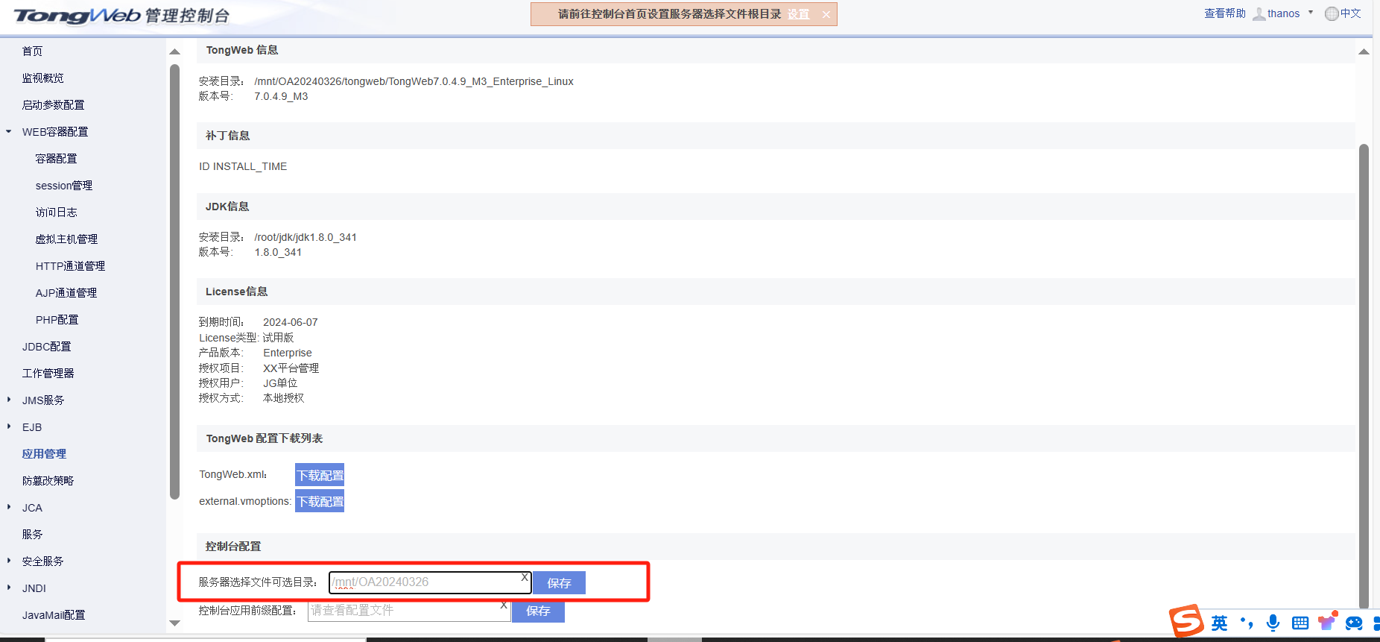Image resolution: width=1380 pixels, height=642 pixels.
Task: Click the thanos user avatar icon
Action: (x=1259, y=13)
